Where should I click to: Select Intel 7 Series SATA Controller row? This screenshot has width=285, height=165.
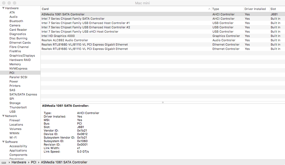click(163, 19)
